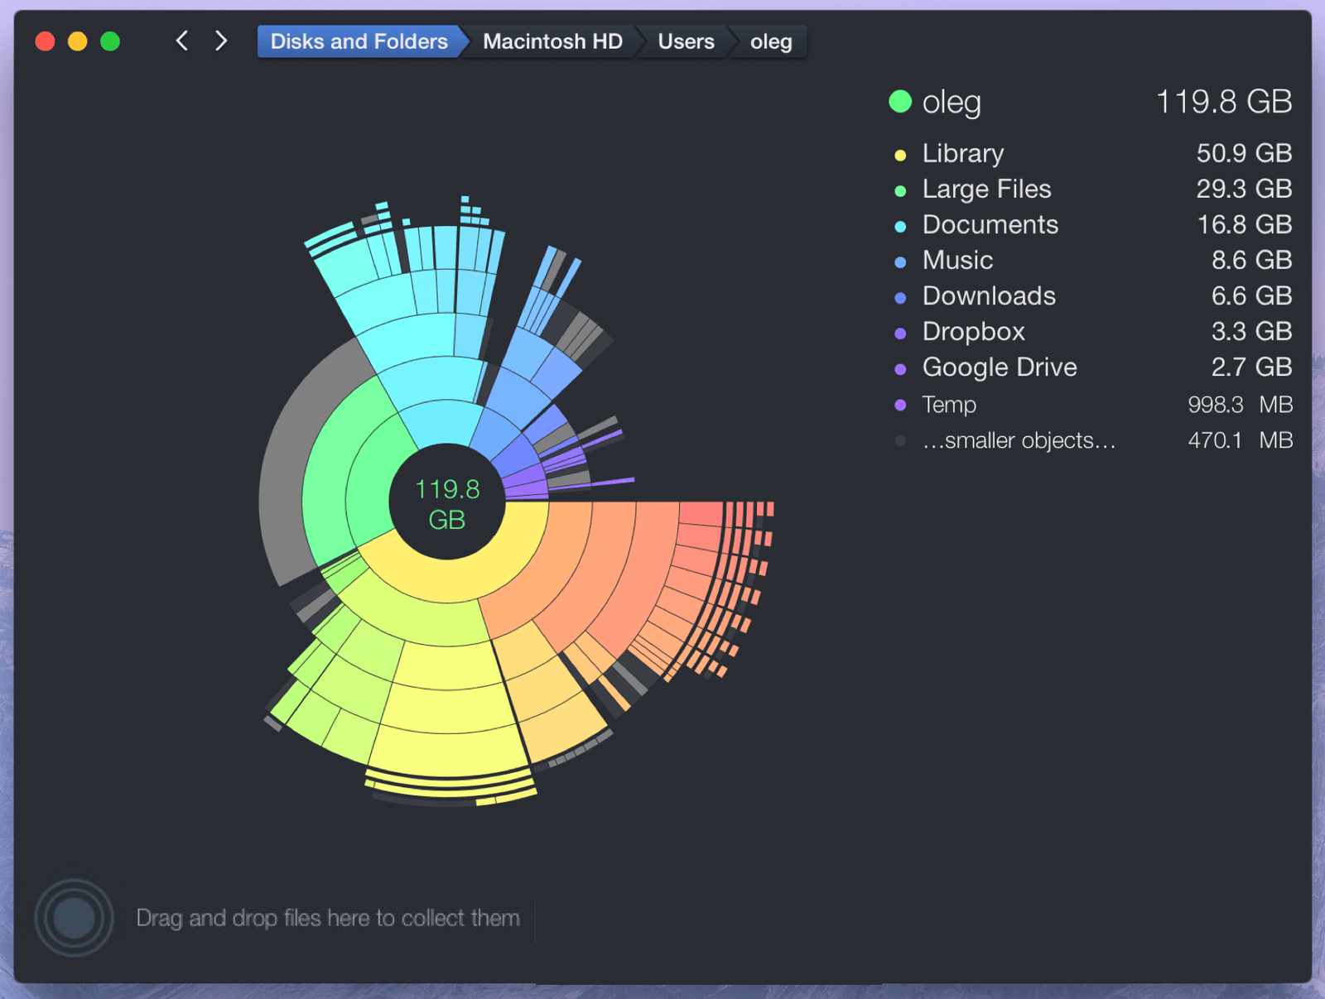
Task: Click the file collector circle icon
Action: 74,918
